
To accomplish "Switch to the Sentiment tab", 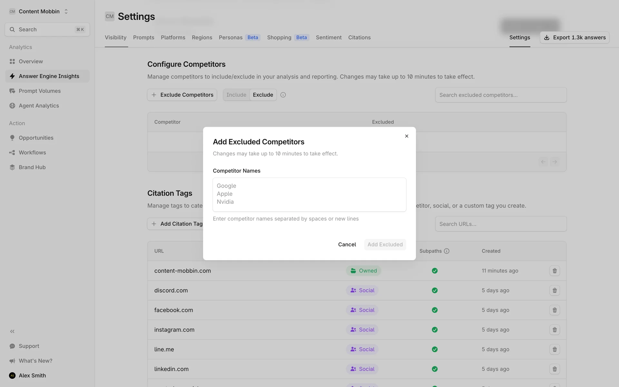I will coord(329,37).
